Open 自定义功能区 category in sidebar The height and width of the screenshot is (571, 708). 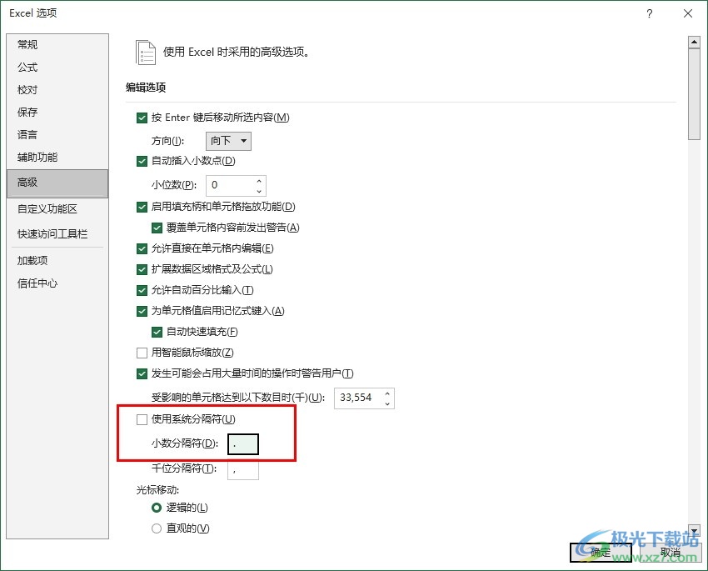[x=57, y=209]
